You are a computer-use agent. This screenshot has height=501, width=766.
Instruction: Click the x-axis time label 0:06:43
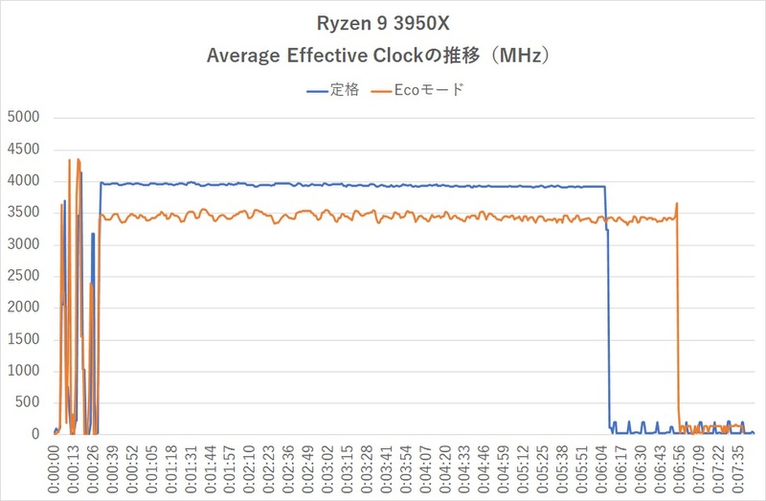click(x=659, y=469)
